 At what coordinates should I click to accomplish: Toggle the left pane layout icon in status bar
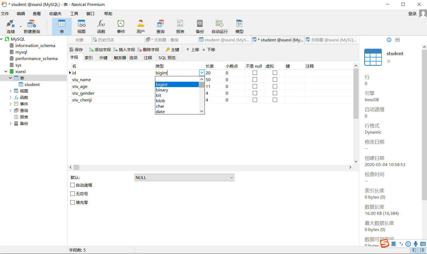tap(414, 250)
